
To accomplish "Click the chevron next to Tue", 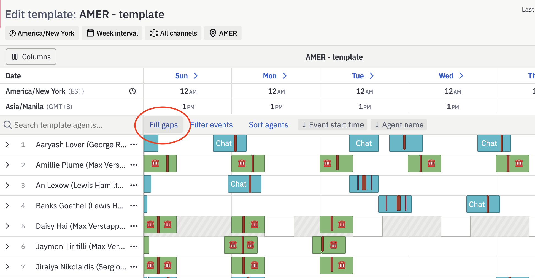I will [372, 76].
